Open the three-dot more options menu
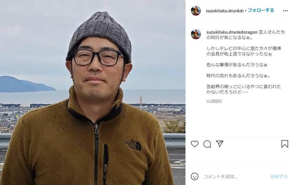Image resolution: width=291 pixels, height=185 pixels. (x=285, y=11)
